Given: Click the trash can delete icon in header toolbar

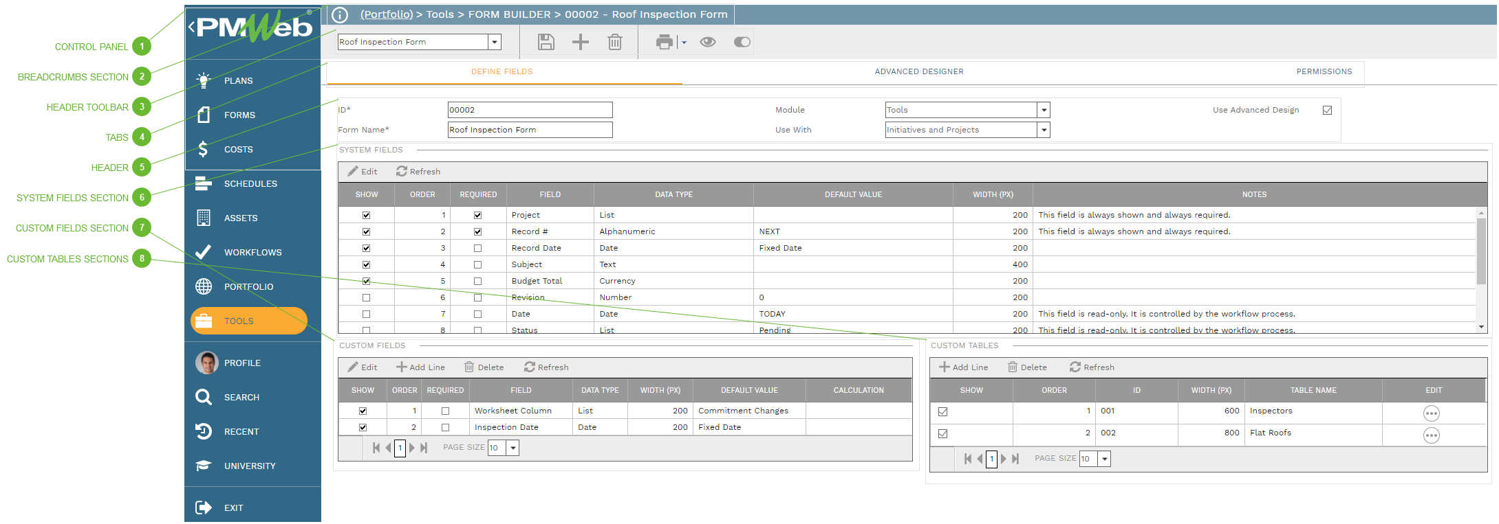Looking at the screenshot, I should pos(614,42).
